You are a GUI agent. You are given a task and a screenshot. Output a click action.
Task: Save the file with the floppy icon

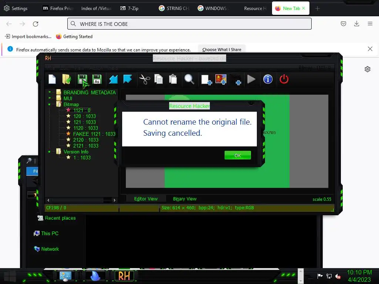coord(83,79)
